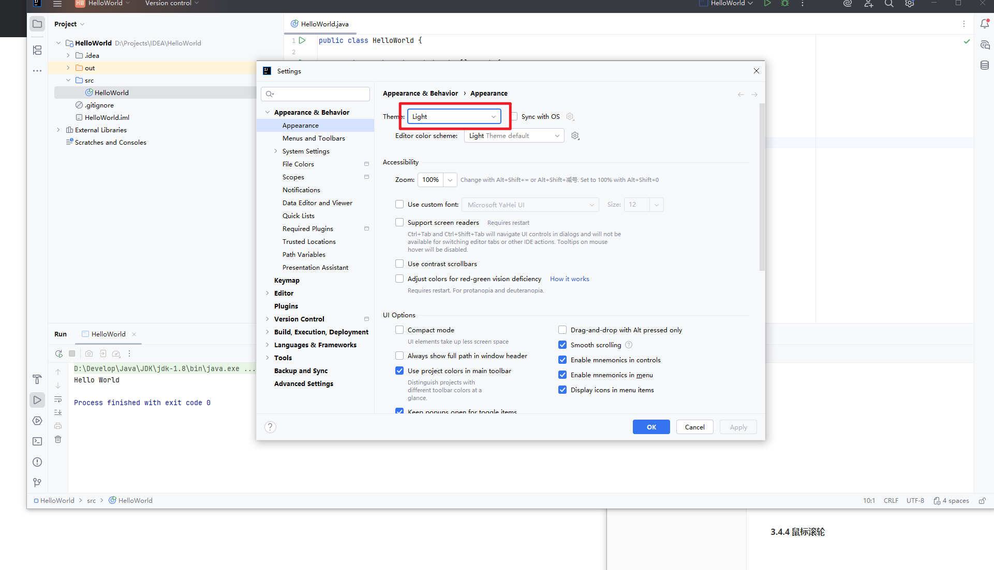Open the How it works link
The image size is (994, 570).
[569, 279]
